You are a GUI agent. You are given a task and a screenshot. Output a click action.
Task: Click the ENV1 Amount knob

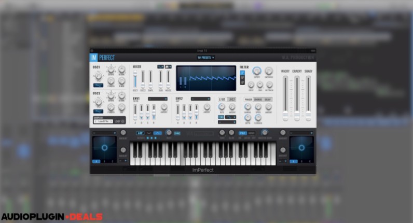[x=164, y=107]
